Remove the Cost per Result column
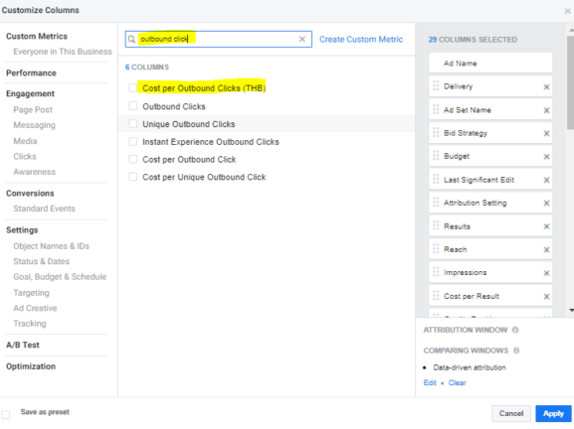This screenshot has height=429, width=574. tap(546, 296)
